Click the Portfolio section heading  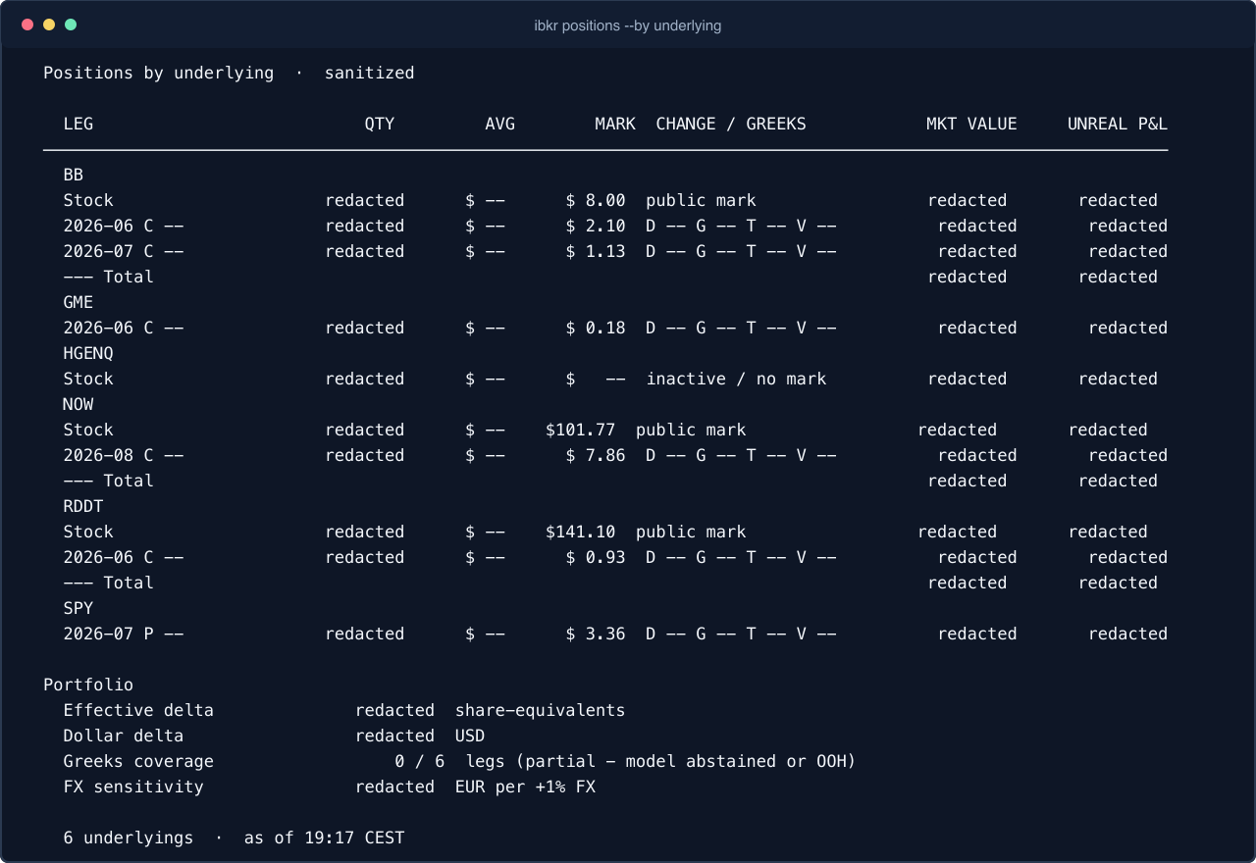click(x=88, y=685)
